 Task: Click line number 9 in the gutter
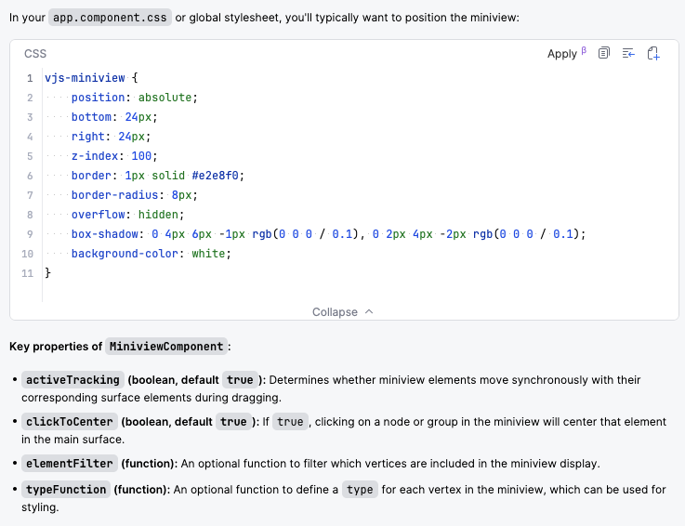click(x=30, y=234)
